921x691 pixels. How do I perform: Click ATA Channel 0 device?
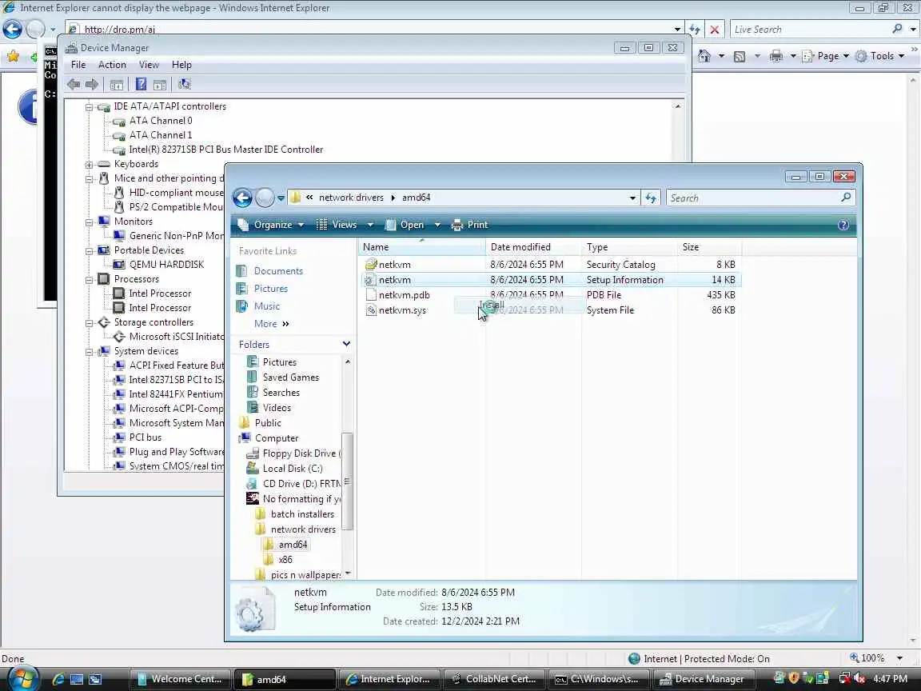[161, 121]
